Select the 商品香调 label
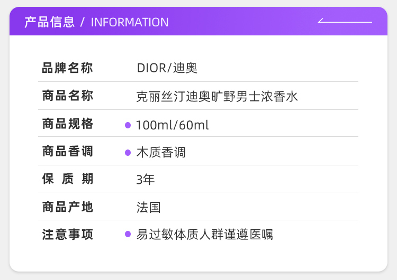Viewport: 397px width, 280px height. (67, 152)
